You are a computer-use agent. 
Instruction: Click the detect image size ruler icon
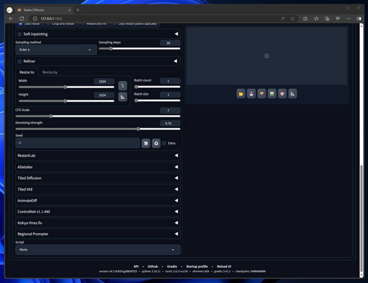tap(123, 97)
